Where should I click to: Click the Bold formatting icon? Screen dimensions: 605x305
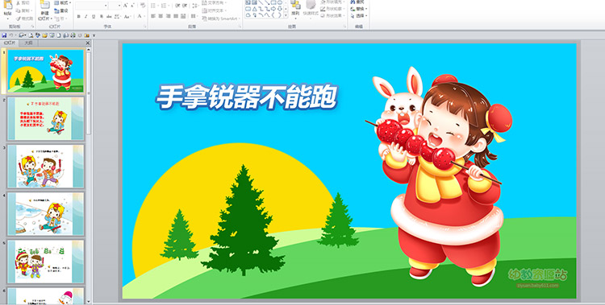coord(79,16)
